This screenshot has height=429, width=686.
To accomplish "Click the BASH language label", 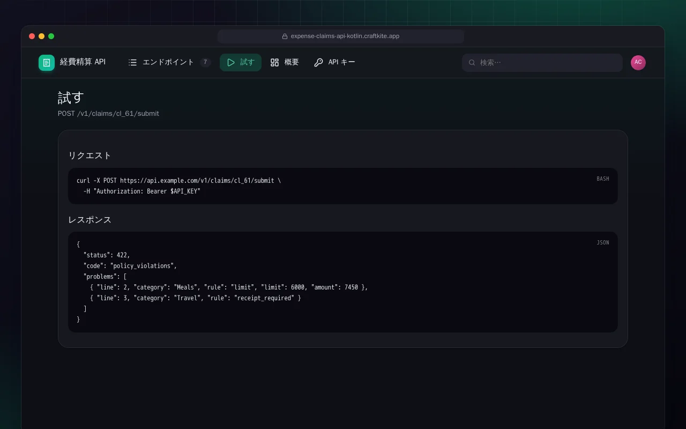I will point(603,179).
